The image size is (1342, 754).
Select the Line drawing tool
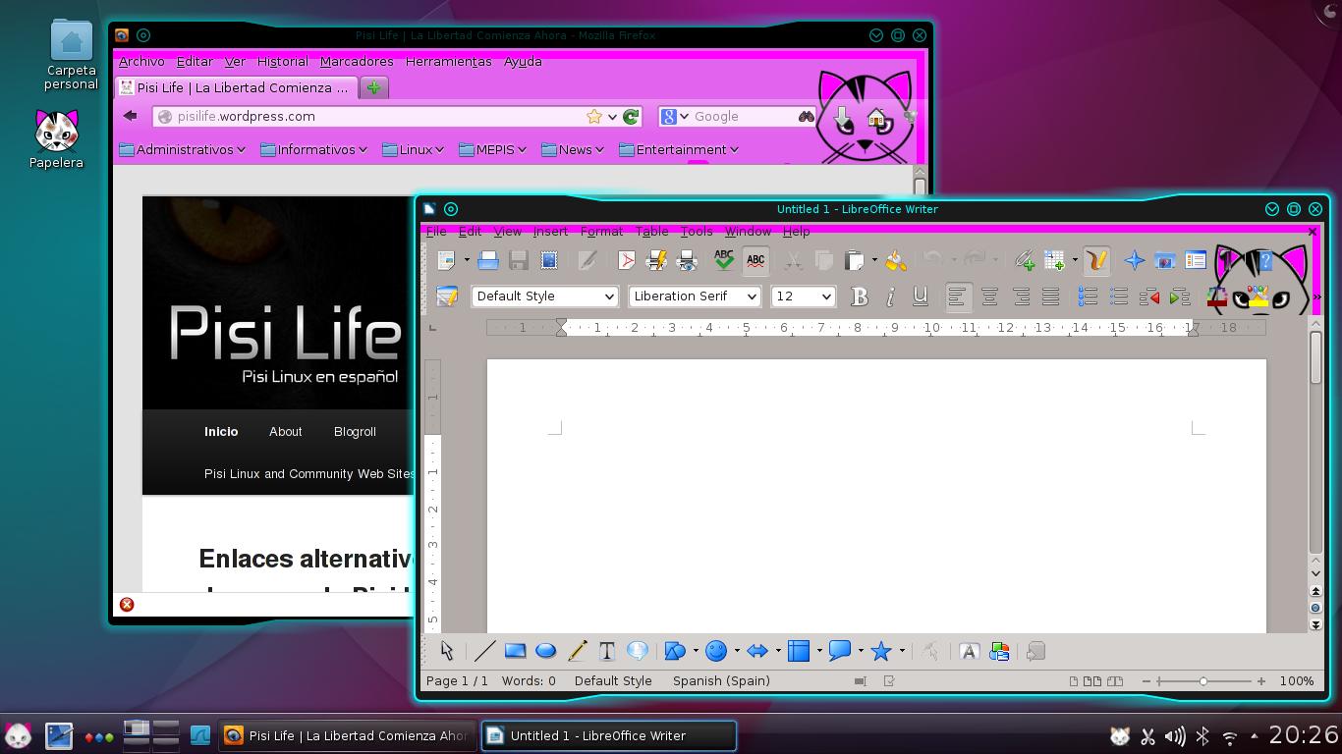[483, 651]
